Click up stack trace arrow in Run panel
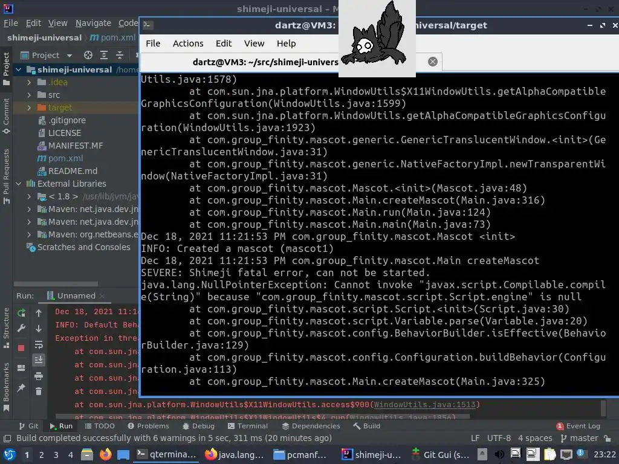619x464 pixels. (39, 314)
